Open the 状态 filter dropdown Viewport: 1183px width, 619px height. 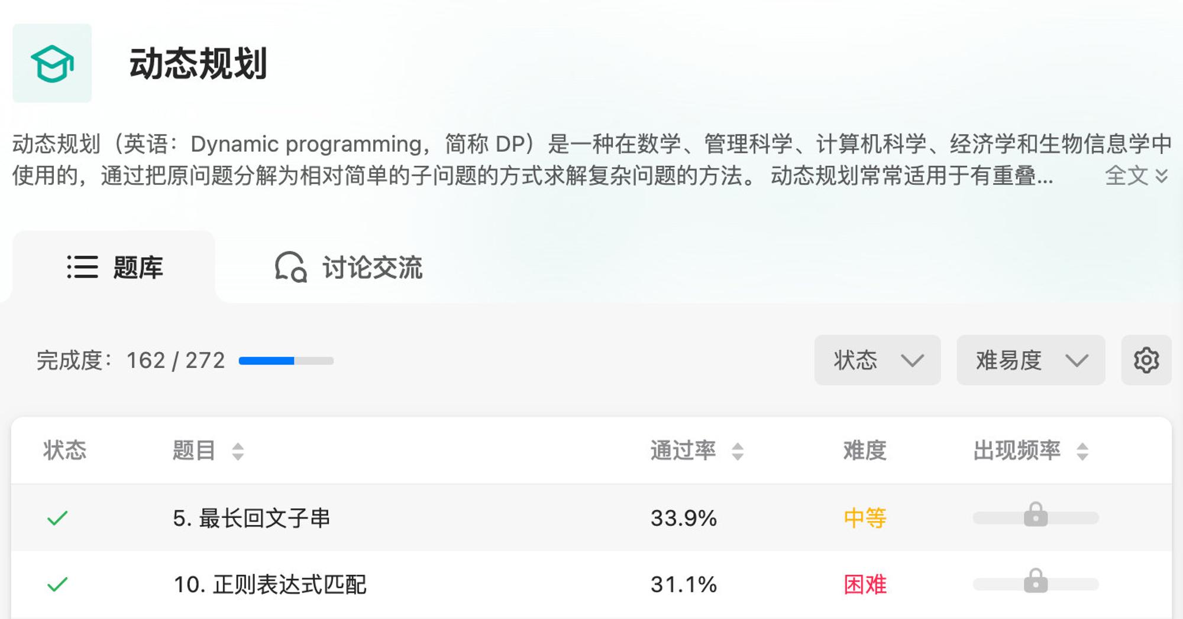877,360
